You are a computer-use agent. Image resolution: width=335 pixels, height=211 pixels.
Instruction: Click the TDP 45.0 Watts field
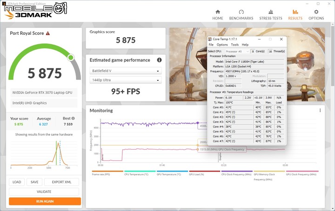click(275, 86)
